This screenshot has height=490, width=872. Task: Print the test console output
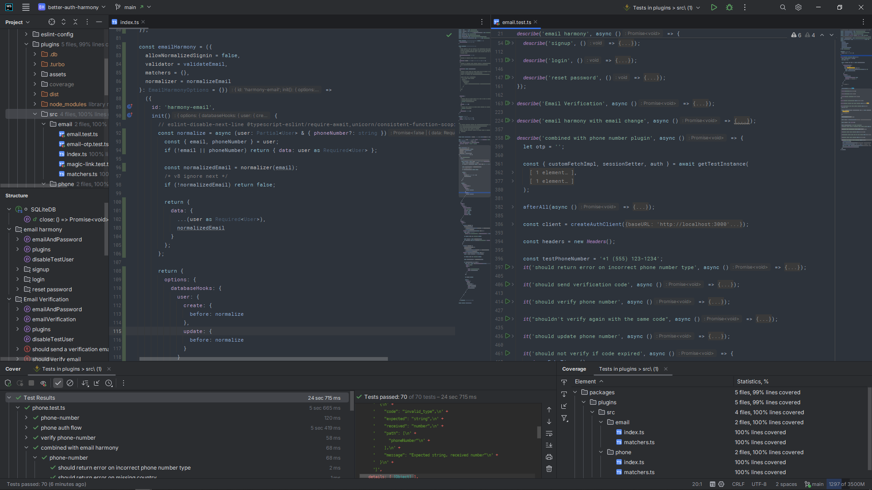[x=549, y=457]
